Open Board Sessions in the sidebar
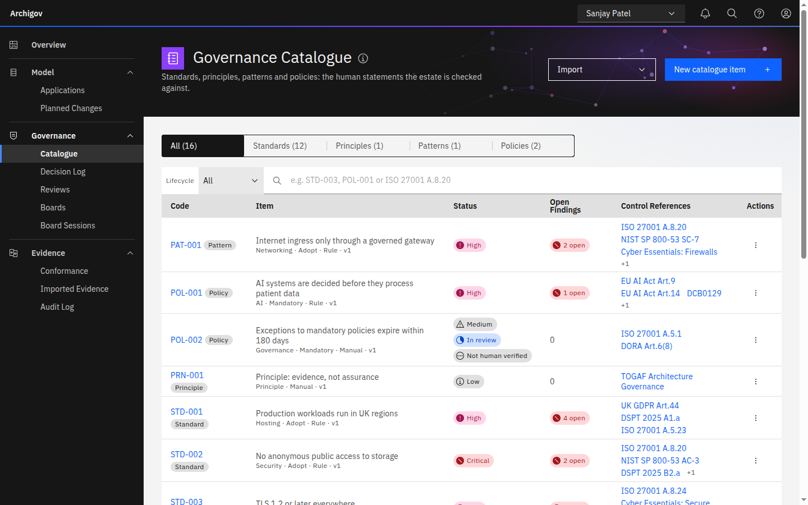 72,226
